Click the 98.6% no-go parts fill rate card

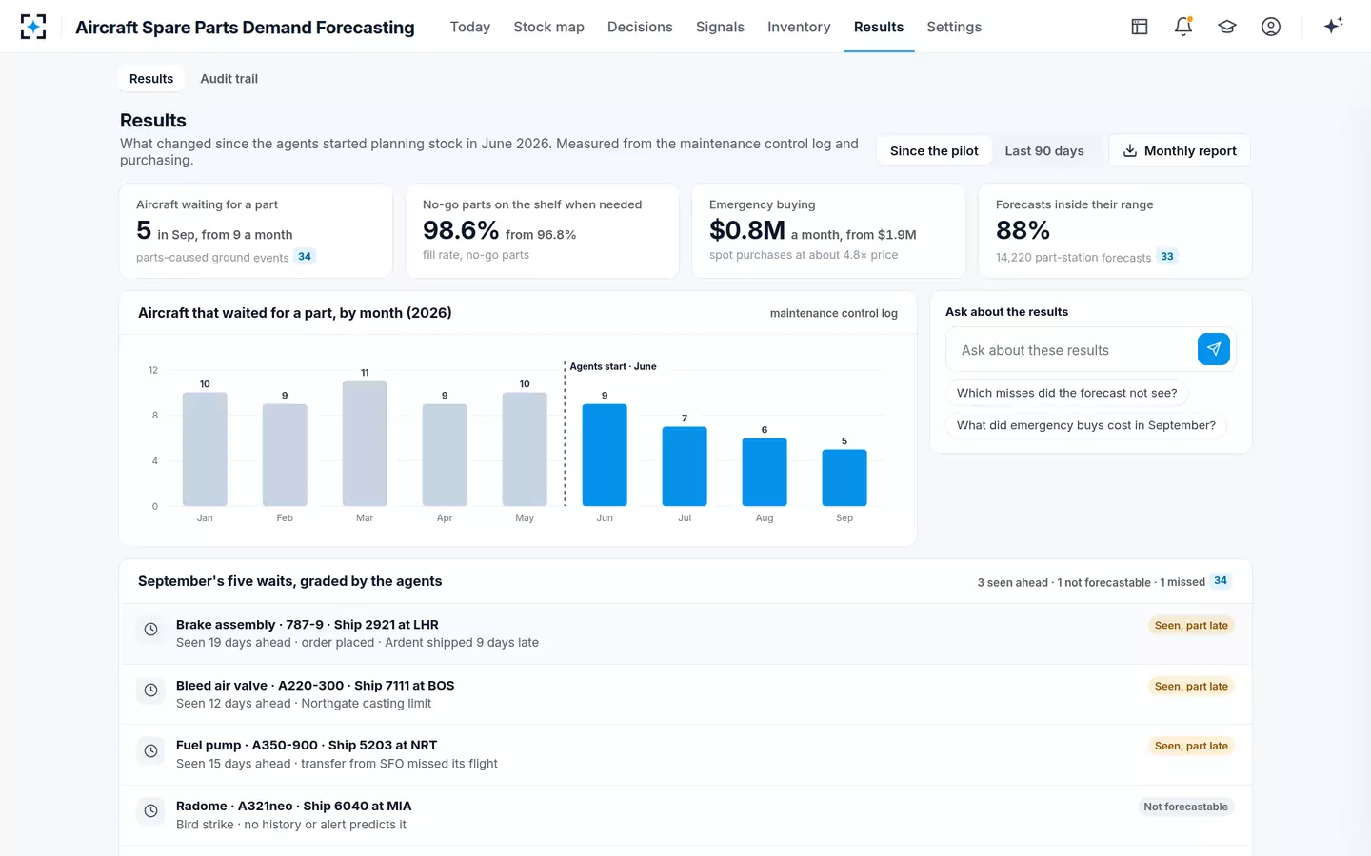543,231
